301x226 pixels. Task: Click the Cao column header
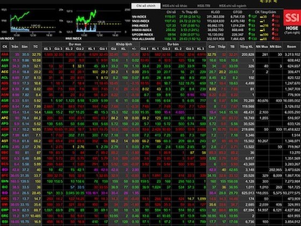click(x=212, y=47)
